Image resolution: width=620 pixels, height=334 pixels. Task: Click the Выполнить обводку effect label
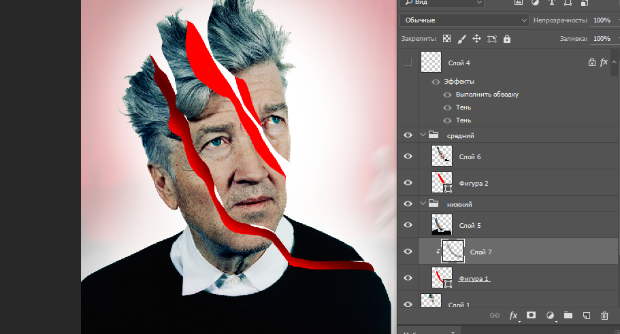pos(487,95)
